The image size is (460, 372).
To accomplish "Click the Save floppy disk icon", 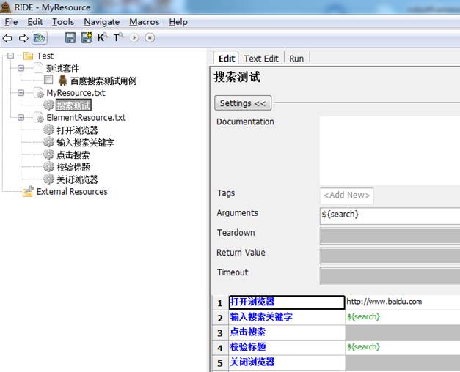I will pyautogui.click(x=70, y=38).
